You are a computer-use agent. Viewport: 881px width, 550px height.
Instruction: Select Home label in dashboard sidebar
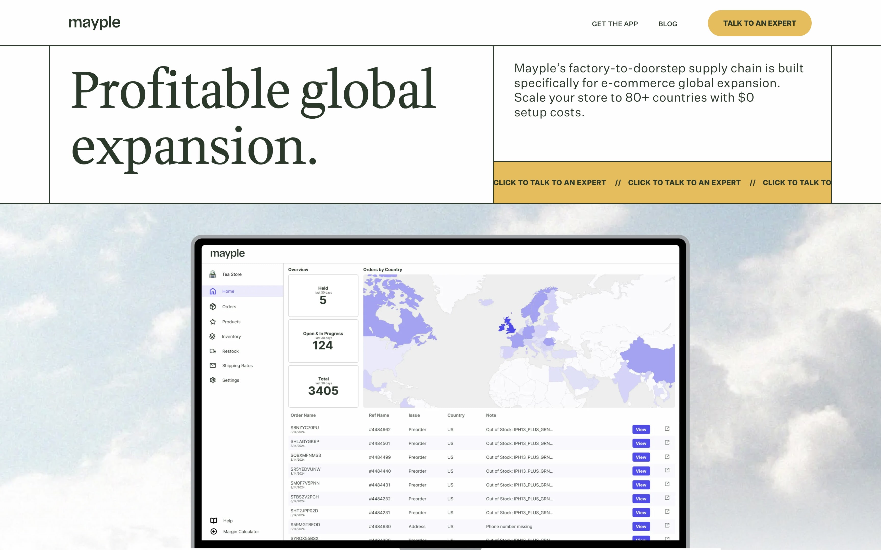[x=228, y=291]
